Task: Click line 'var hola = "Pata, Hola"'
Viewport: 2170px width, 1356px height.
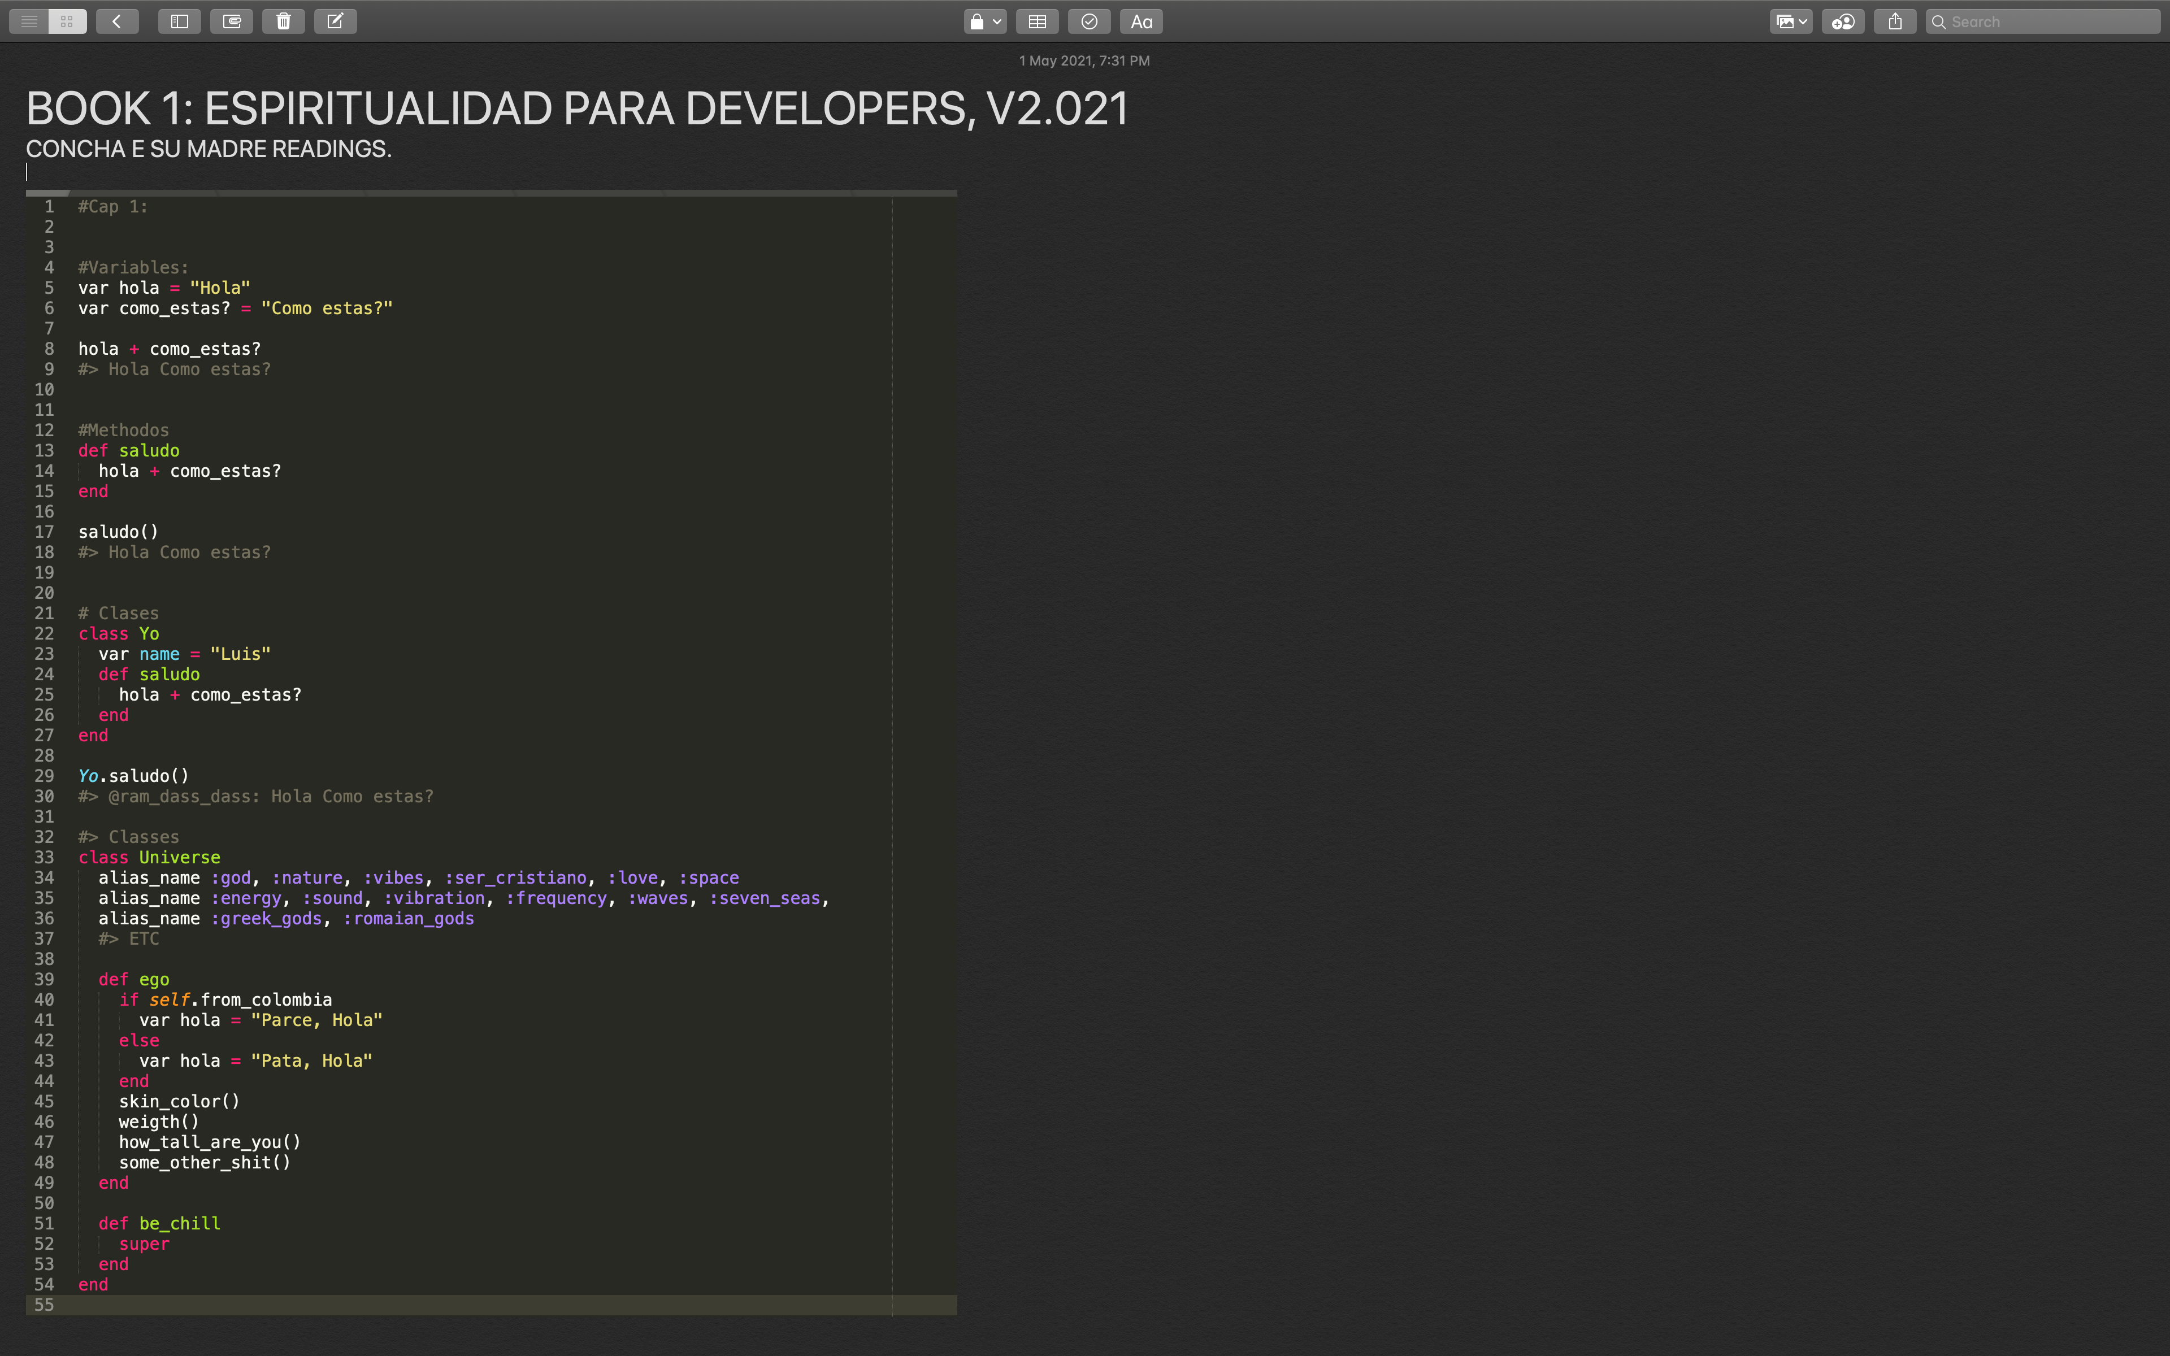Action: click(255, 1061)
